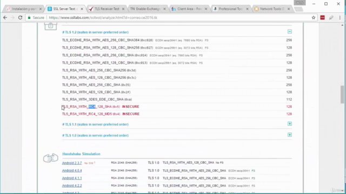346x194 pixels.
Task: Switch to the TLS Receiver Test tab
Action: (x=107, y=9)
